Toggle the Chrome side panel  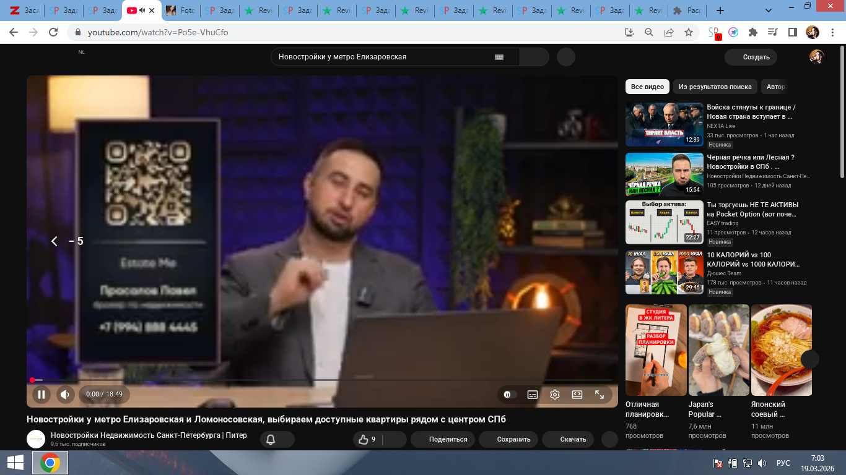pyautogui.click(x=792, y=32)
